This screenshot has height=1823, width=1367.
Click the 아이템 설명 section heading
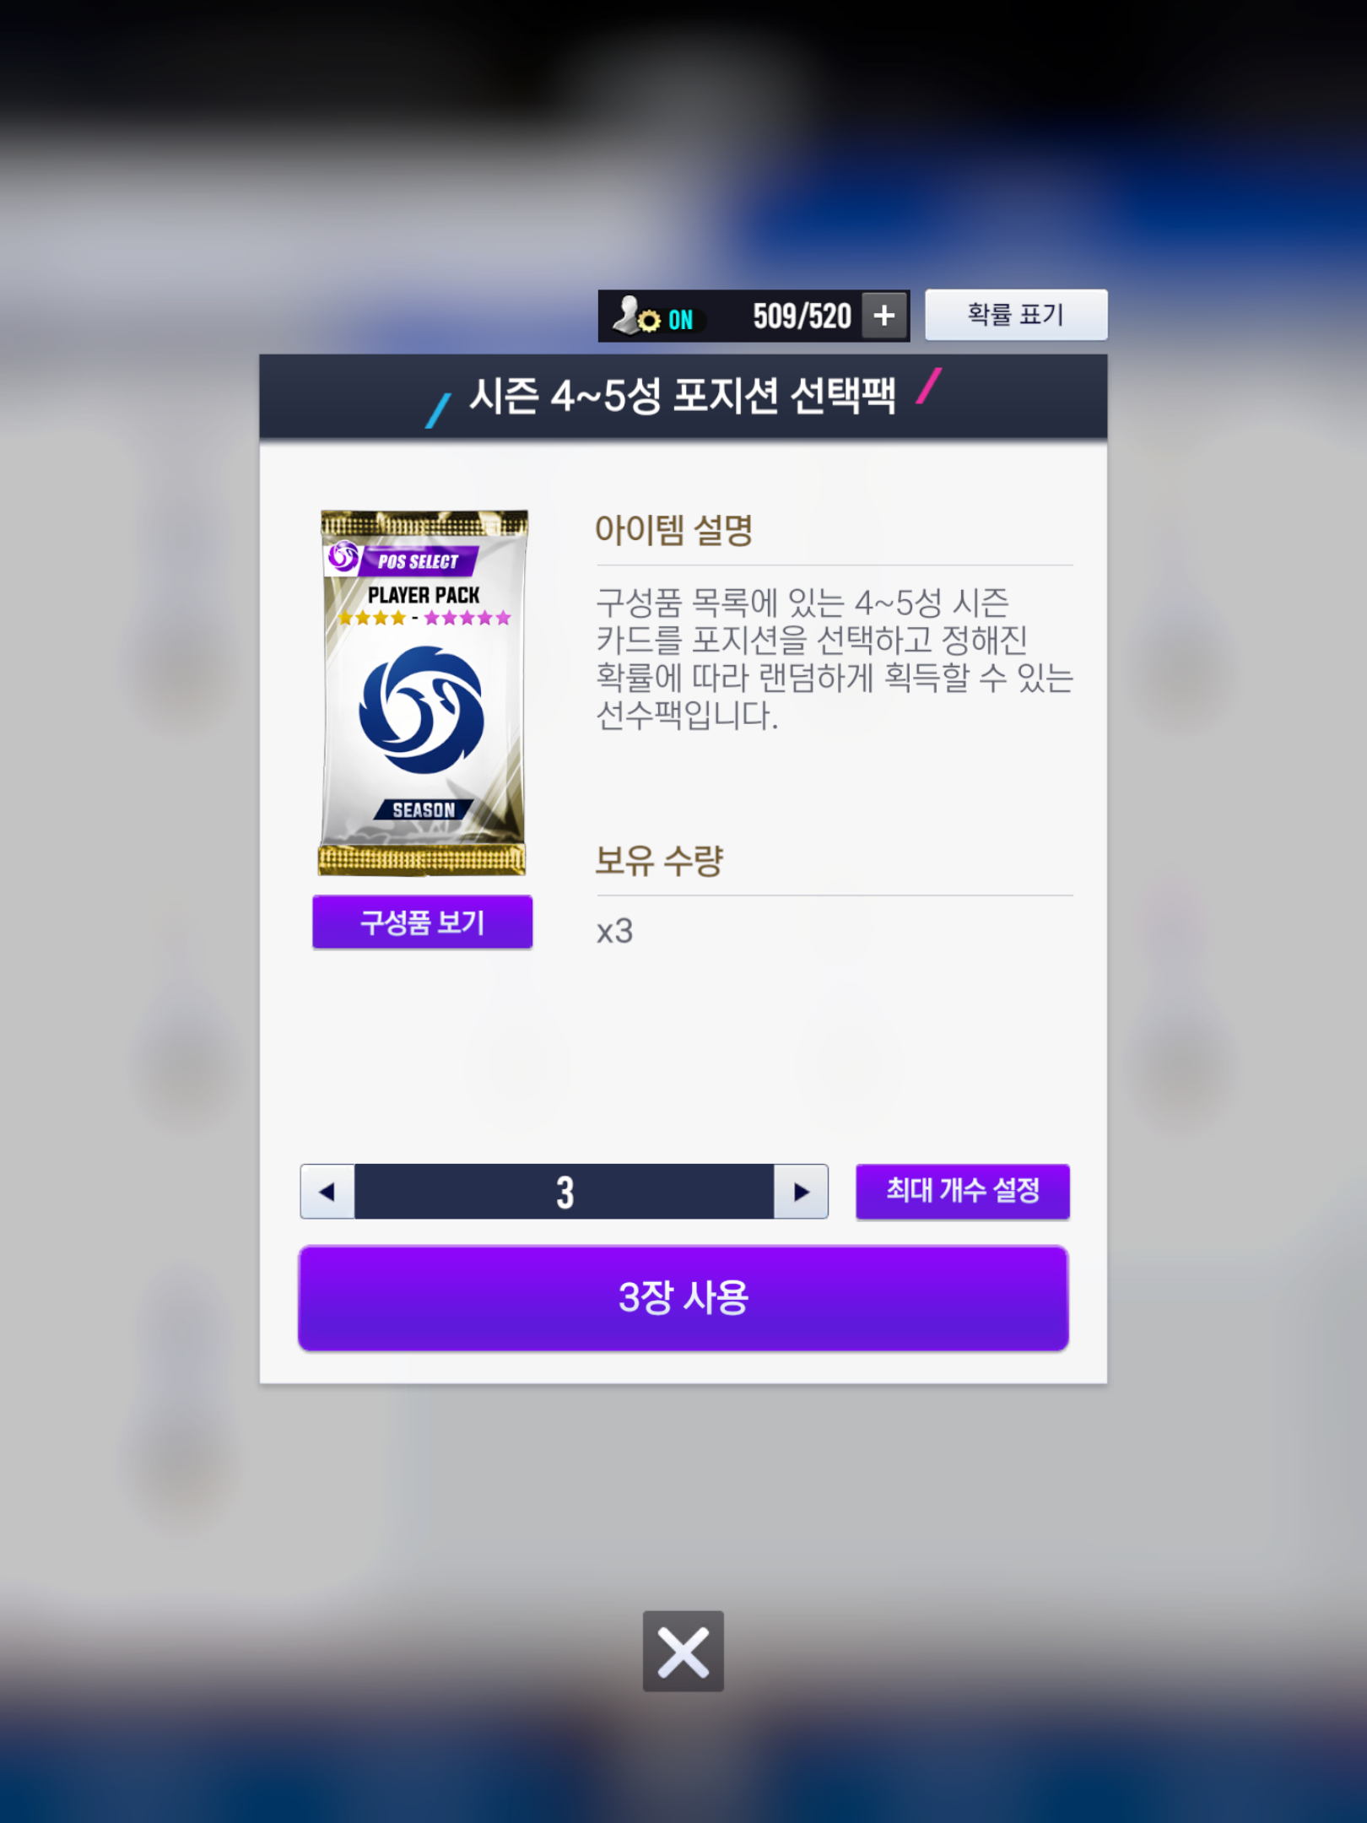[673, 530]
